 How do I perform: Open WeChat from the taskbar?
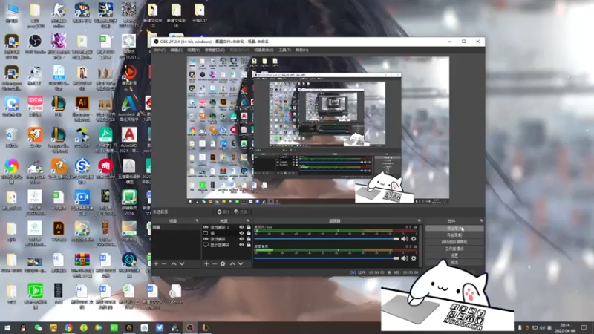coord(39,328)
